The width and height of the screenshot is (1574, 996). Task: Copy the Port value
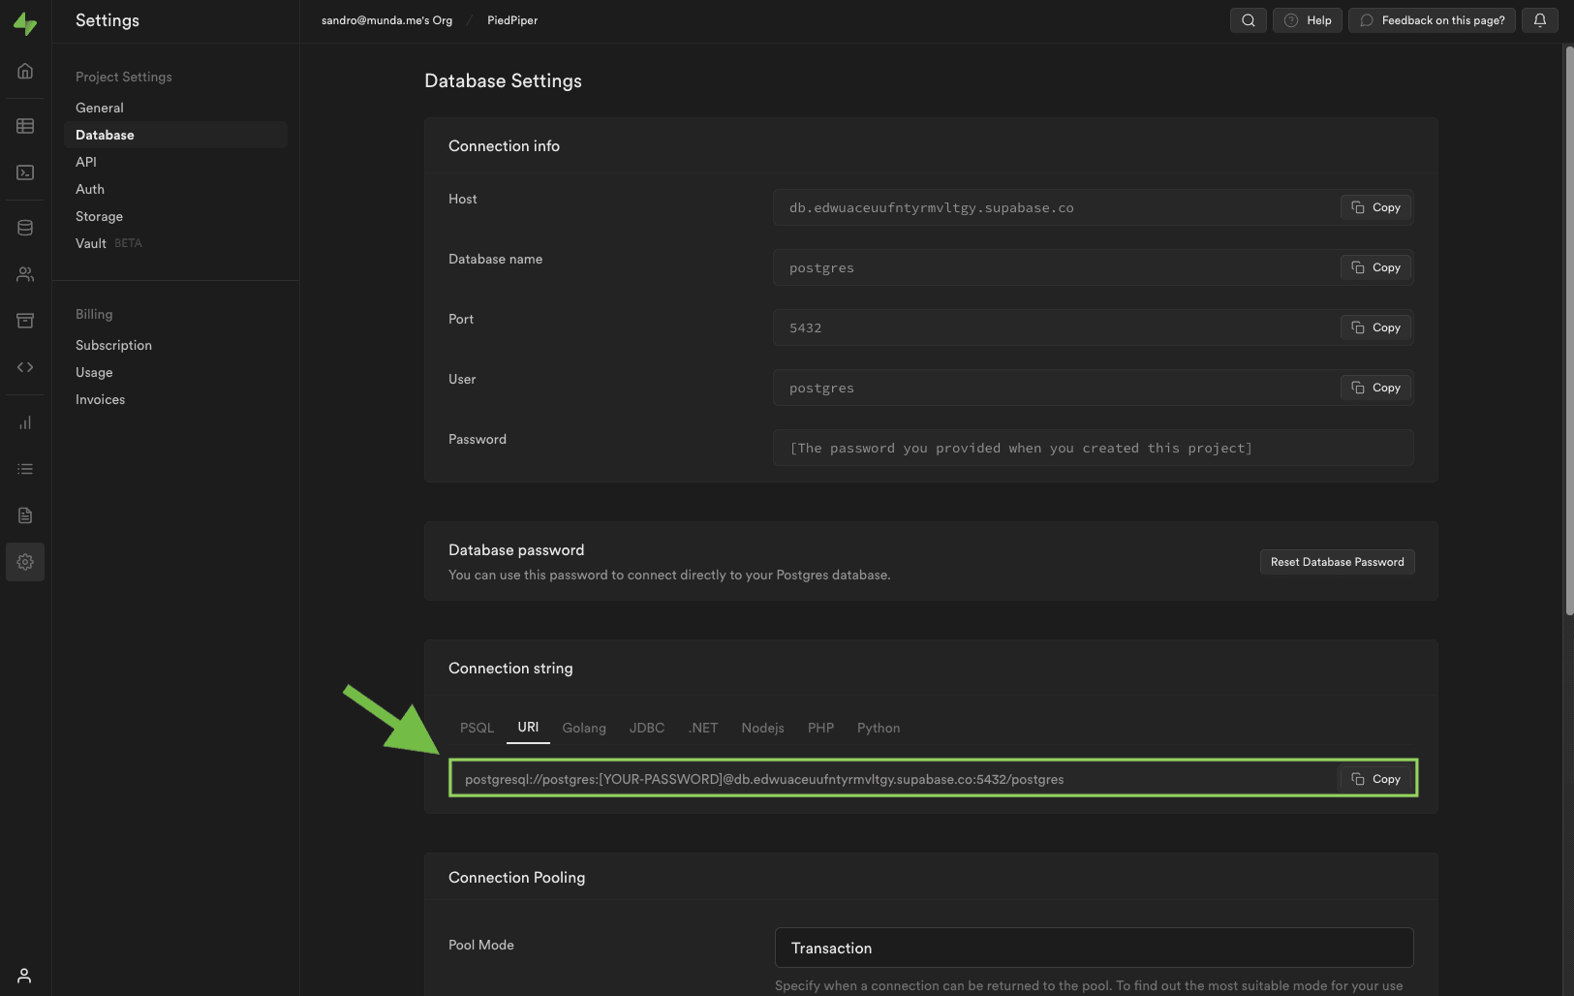(1376, 327)
